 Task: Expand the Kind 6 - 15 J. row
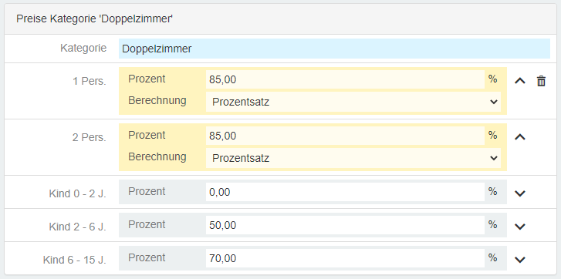pyautogui.click(x=520, y=260)
